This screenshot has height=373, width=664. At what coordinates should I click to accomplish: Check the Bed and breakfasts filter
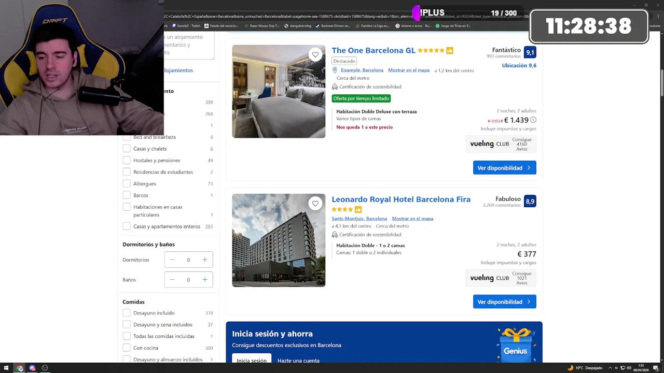click(x=127, y=137)
